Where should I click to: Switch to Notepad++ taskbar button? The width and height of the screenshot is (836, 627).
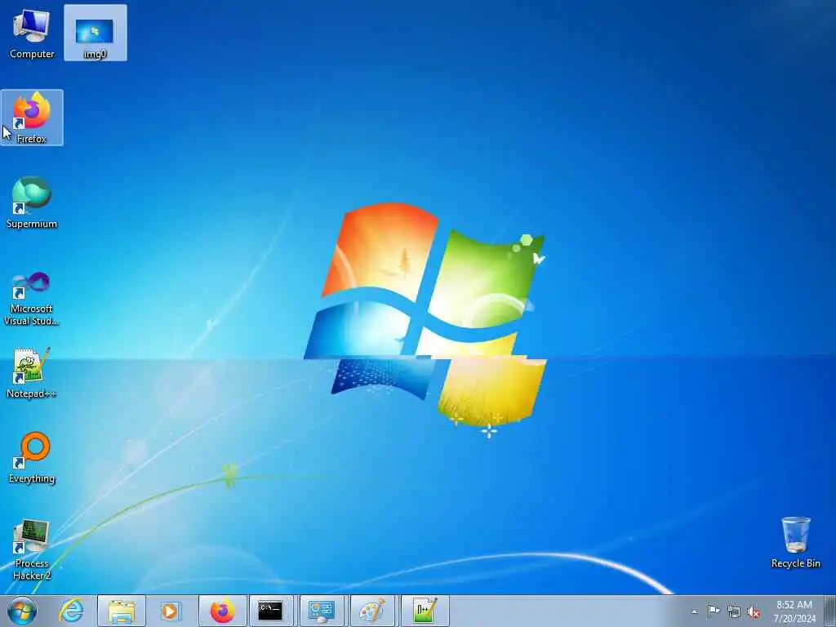(425, 611)
